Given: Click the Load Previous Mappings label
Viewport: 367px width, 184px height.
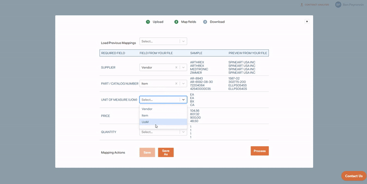Looking at the screenshot, I should pyautogui.click(x=118, y=43).
